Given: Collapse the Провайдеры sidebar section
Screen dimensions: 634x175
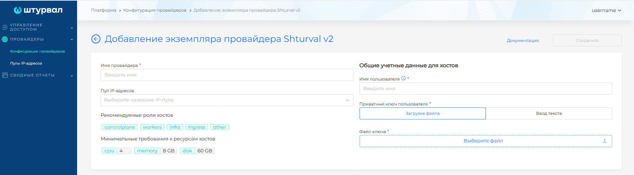Looking at the screenshot, I should click(x=72, y=40).
